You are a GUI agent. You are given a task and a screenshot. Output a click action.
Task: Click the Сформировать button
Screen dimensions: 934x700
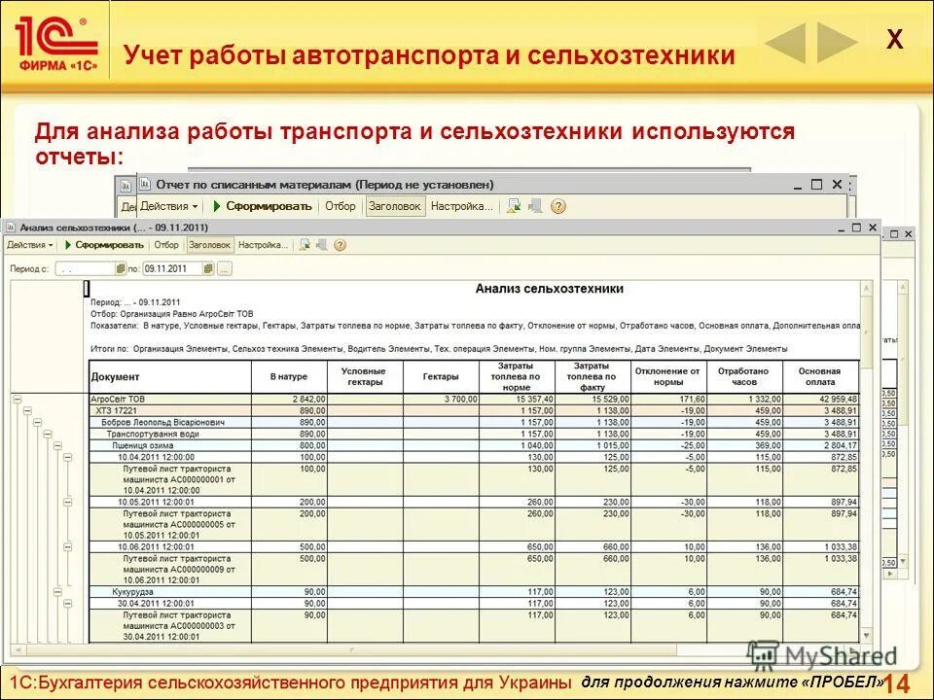tap(109, 243)
